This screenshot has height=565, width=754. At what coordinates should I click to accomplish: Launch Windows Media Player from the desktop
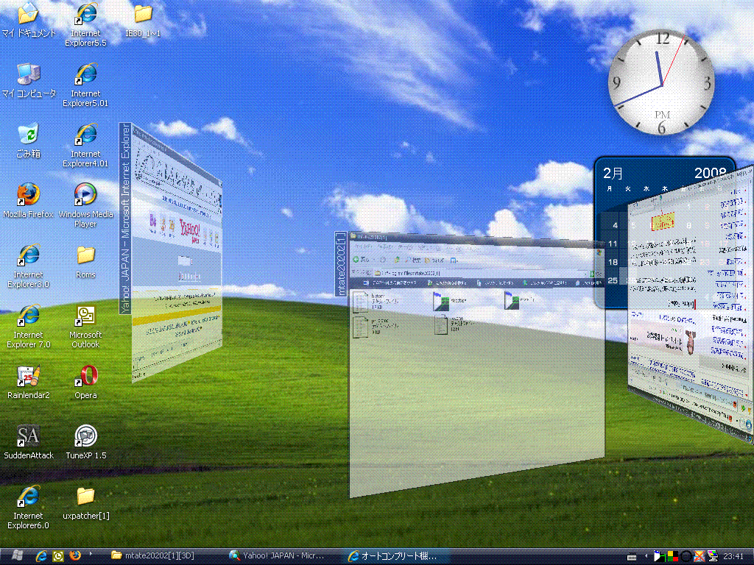[x=85, y=195]
